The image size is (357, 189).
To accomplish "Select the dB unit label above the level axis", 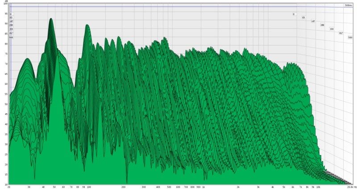I will [x=7, y=1].
